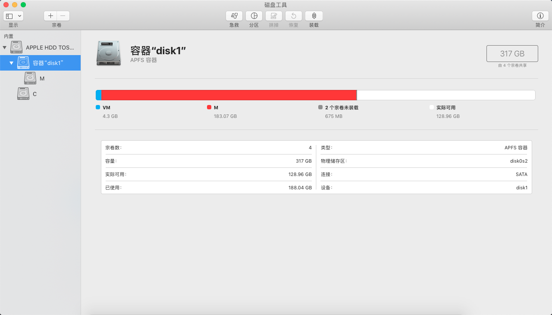Click the 4.3 GB VM size value
552x315 pixels.
[x=110, y=116]
